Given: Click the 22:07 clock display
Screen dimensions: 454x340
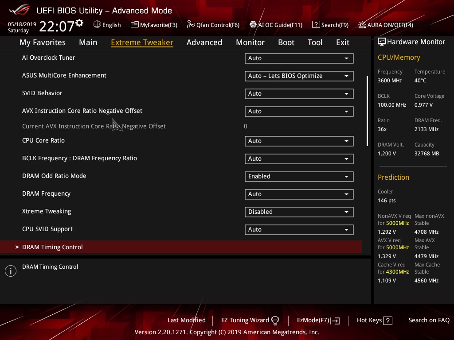Looking at the screenshot, I should click(x=57, y=26).
